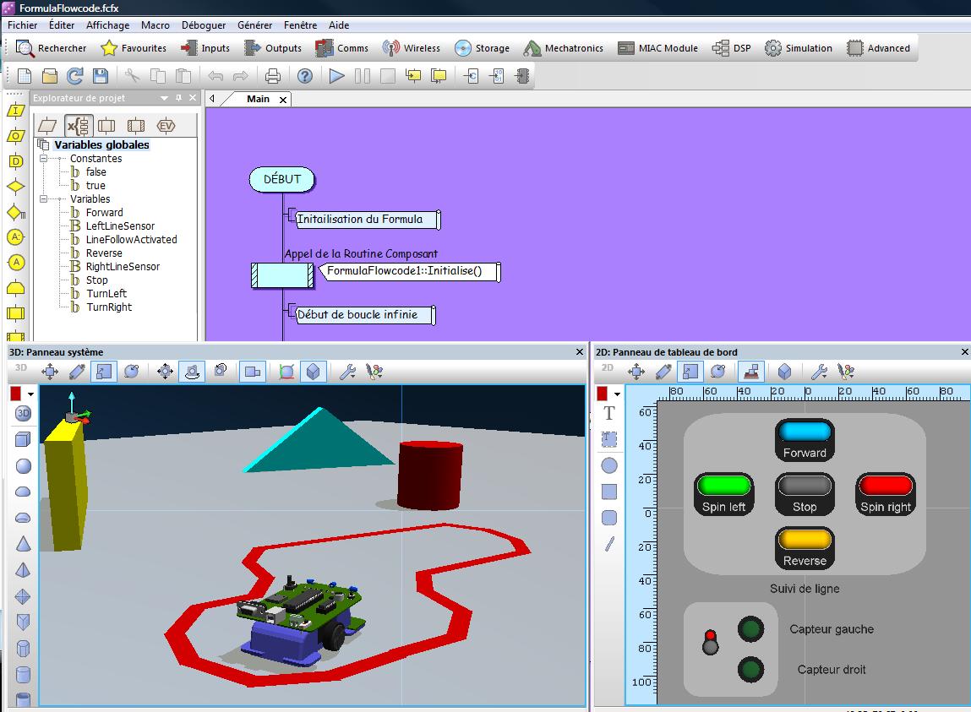Image resolution: width=971 pixels, height=712 pixels.
Task: Toggle the globals variables view in explorer
Action: click(x=79, y=126)
